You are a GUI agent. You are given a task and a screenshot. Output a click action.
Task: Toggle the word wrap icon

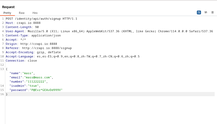point(199,13)
